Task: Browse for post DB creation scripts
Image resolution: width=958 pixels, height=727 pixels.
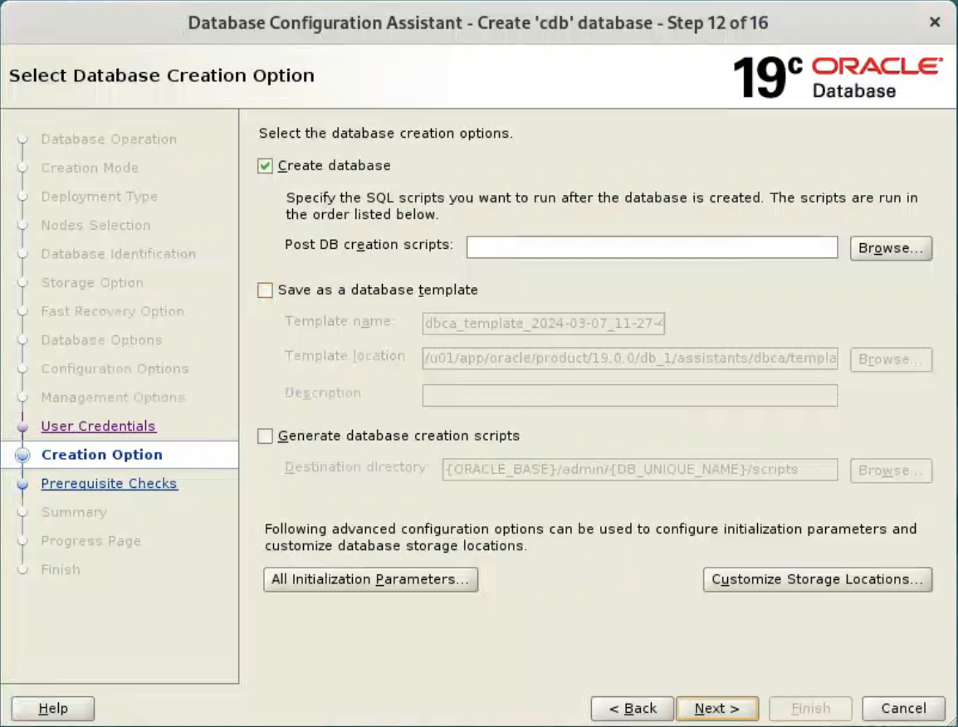Action: pos(891,248)
